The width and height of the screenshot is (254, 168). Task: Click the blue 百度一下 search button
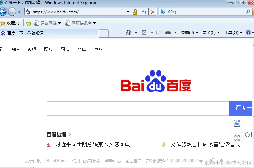(x=241, y=108)
